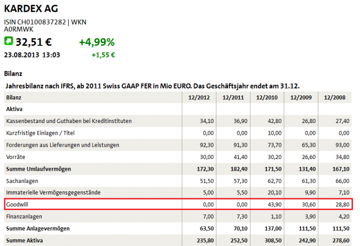Click the Aktiva row label
The image size is (360, 246).
coord(14,109)
